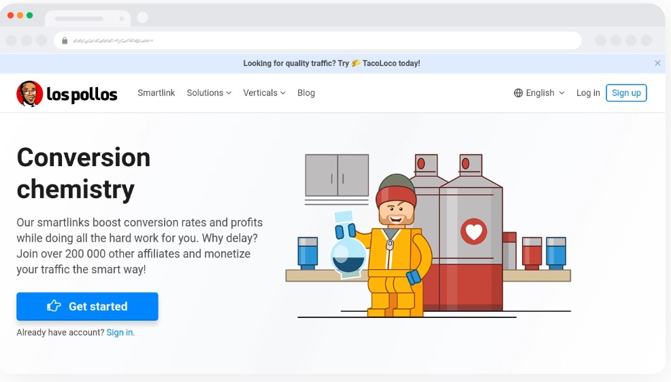The width and height of the screenshot is (671, 382).
Task: Expand the Verticals dropdown menu
Action: (x=264, y=93)
